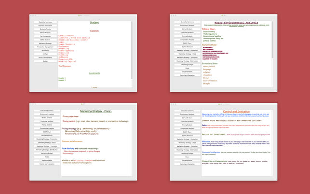The height and width of the screenshot is (194, 310).
Task: Open Business Description section in Budget window
Action: tap(45, 26)
